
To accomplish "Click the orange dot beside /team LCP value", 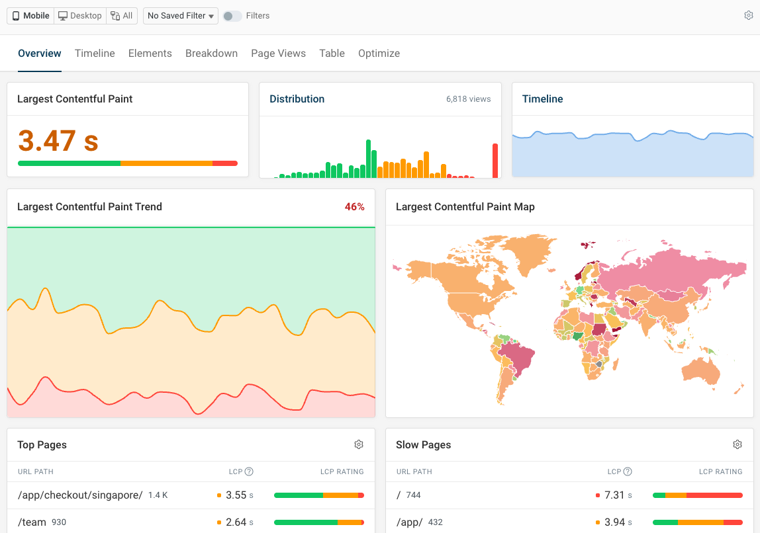I will click(x=218, y=522).
